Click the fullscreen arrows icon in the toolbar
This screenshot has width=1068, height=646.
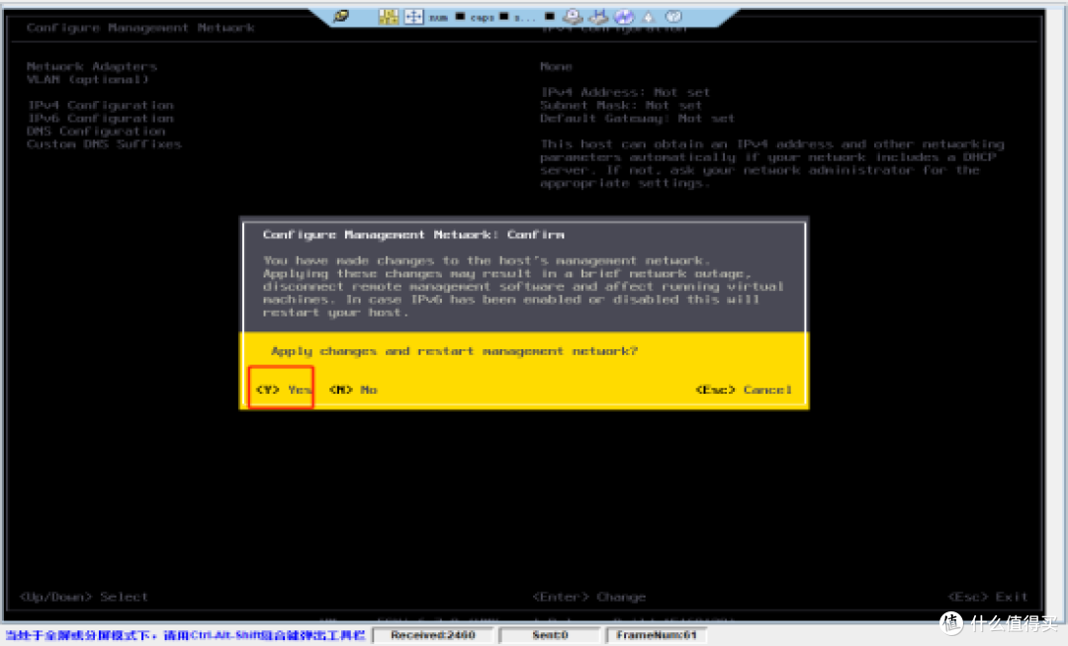click(x=413, y=17)
